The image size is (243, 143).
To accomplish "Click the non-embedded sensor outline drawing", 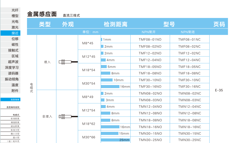I will coord(68,116).
